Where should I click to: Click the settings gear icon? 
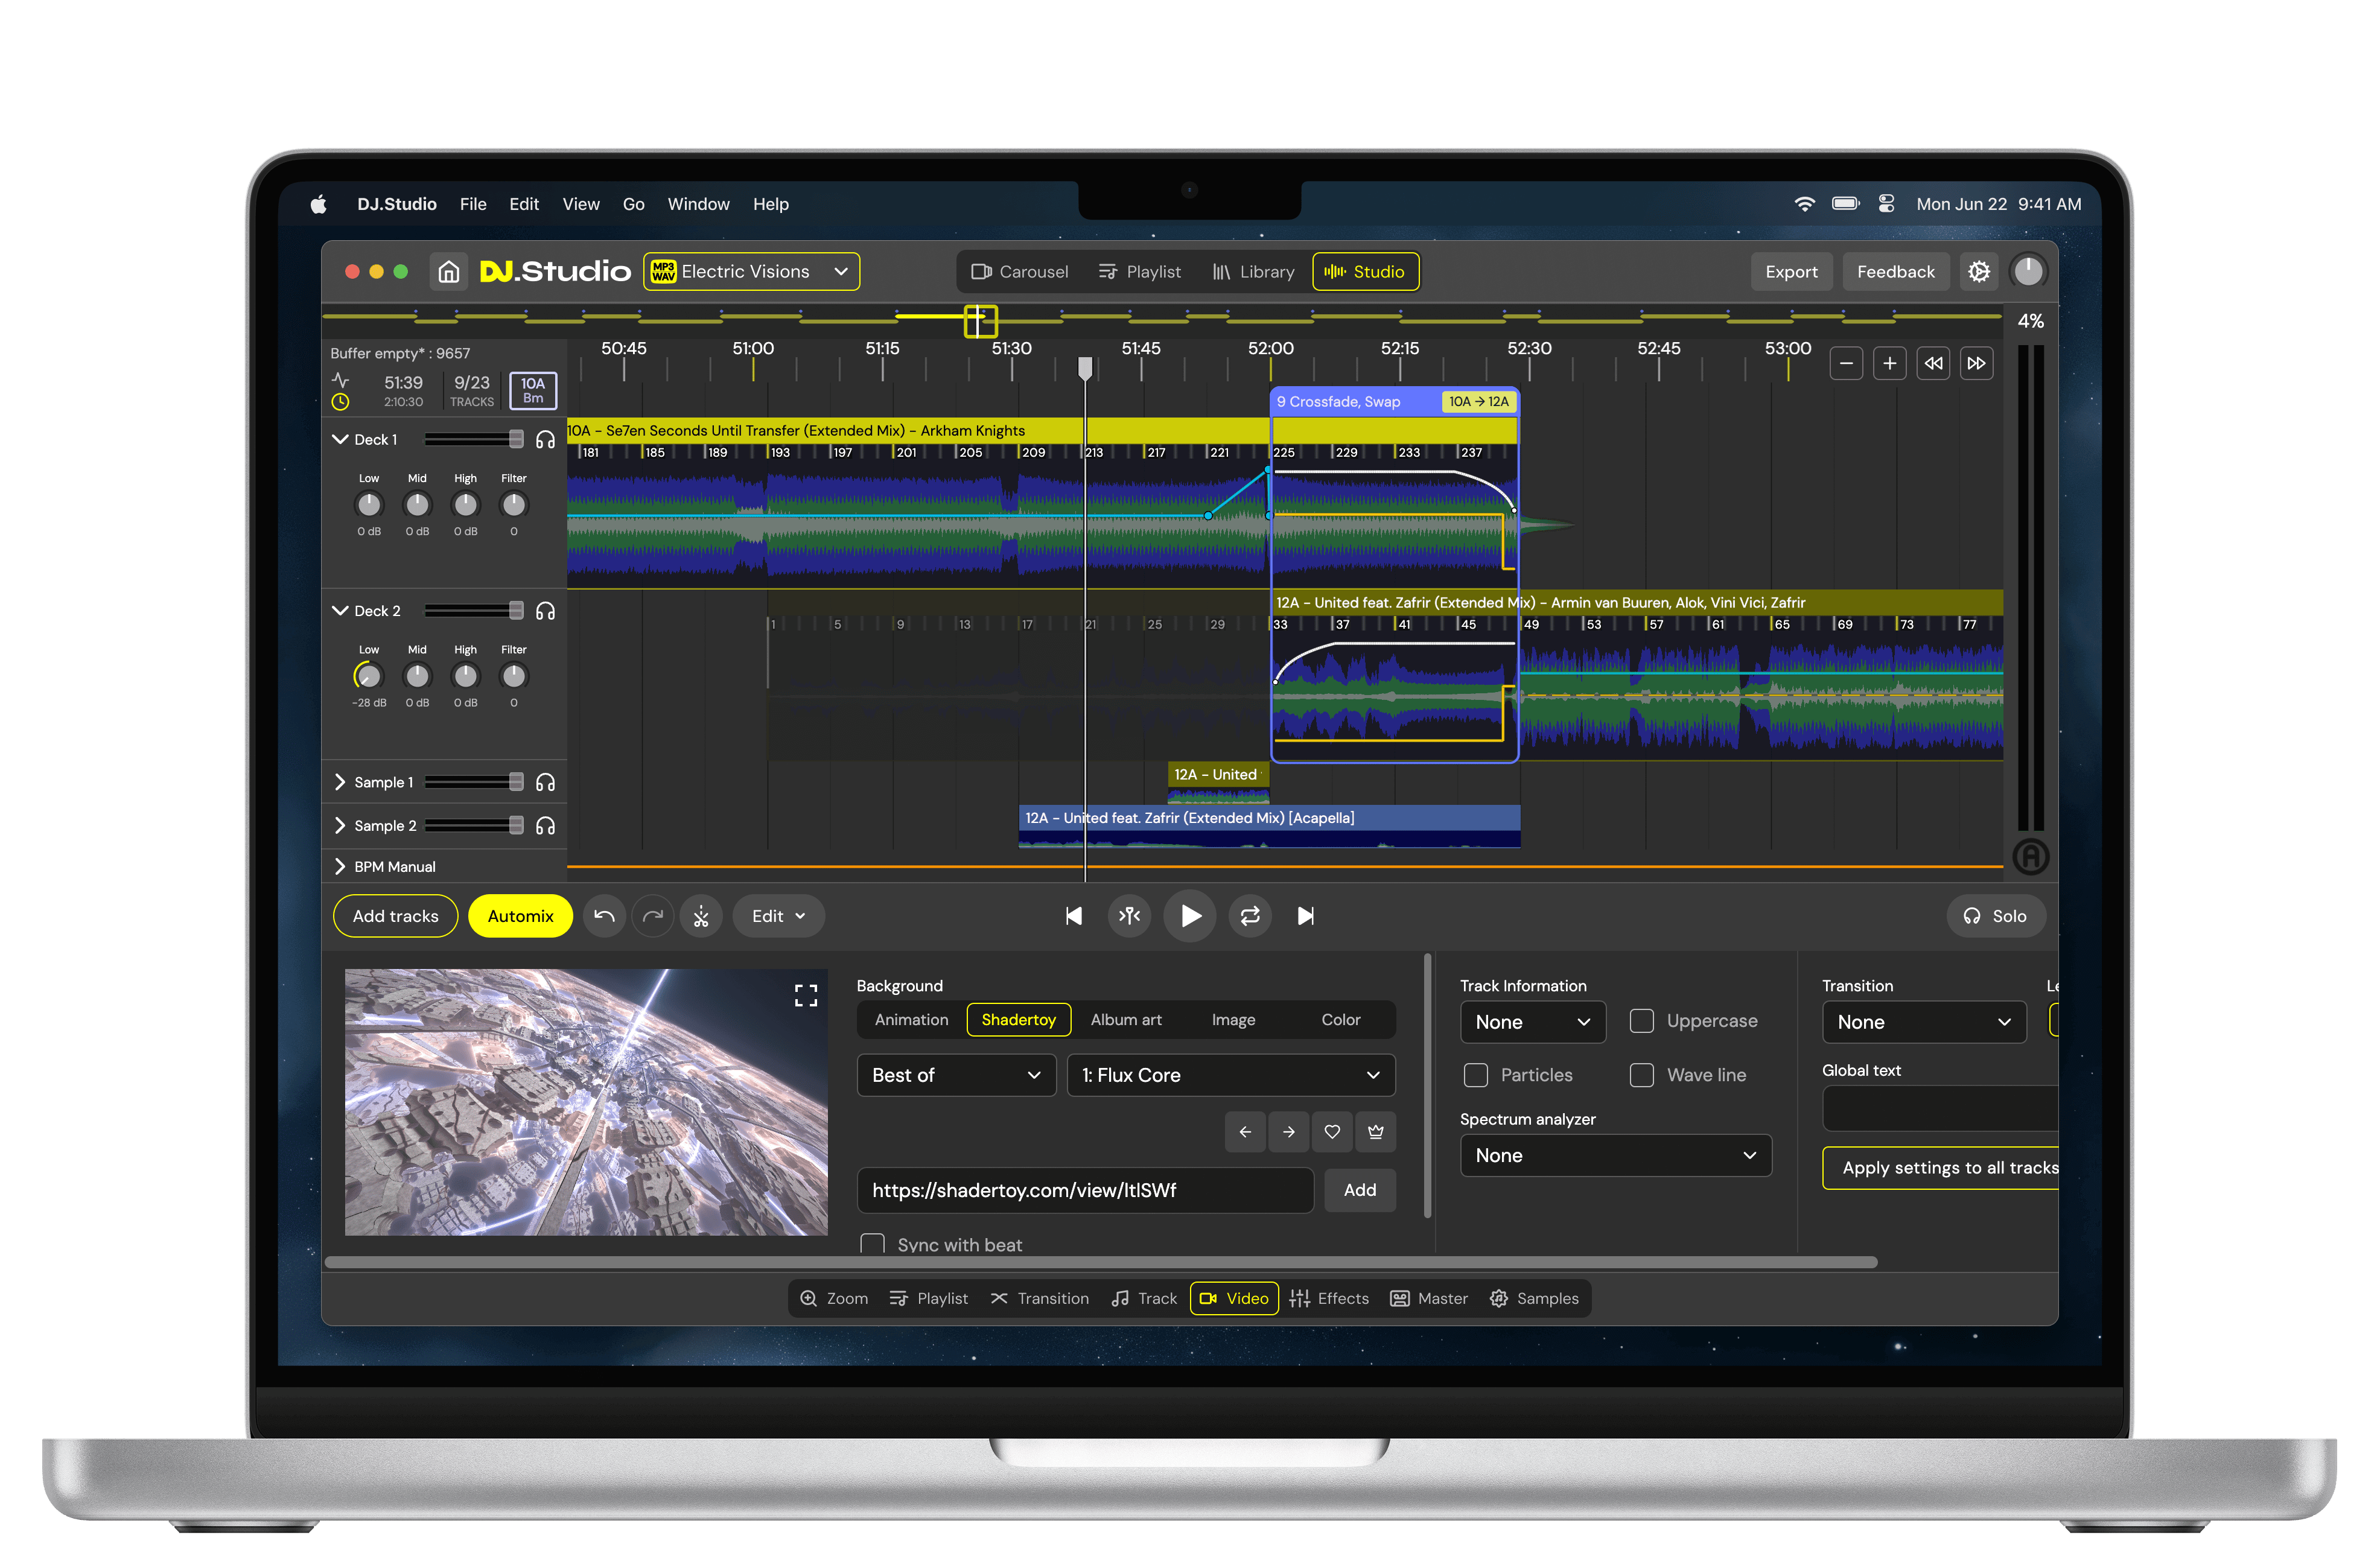[1978, 271]
